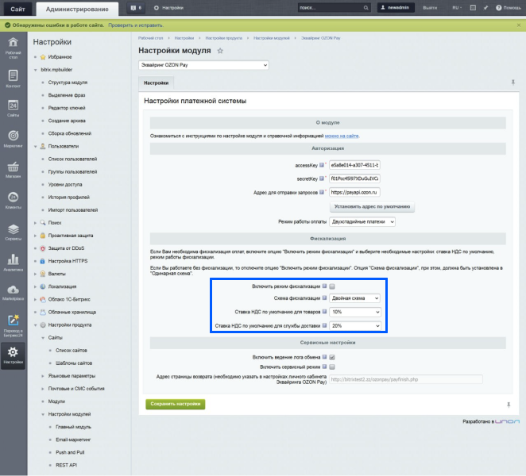Screen dimensions: 526x476
Task: Expand the Проактивная защита tree node
Action: point(35,236)
